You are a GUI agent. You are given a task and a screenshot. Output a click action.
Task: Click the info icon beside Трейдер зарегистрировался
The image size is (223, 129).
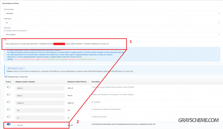click(4, 31)
